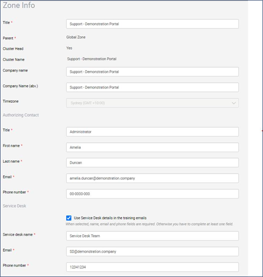The image size is (263, 277).
Task: Click the Last name field containing Duncan
Action: 152,162
